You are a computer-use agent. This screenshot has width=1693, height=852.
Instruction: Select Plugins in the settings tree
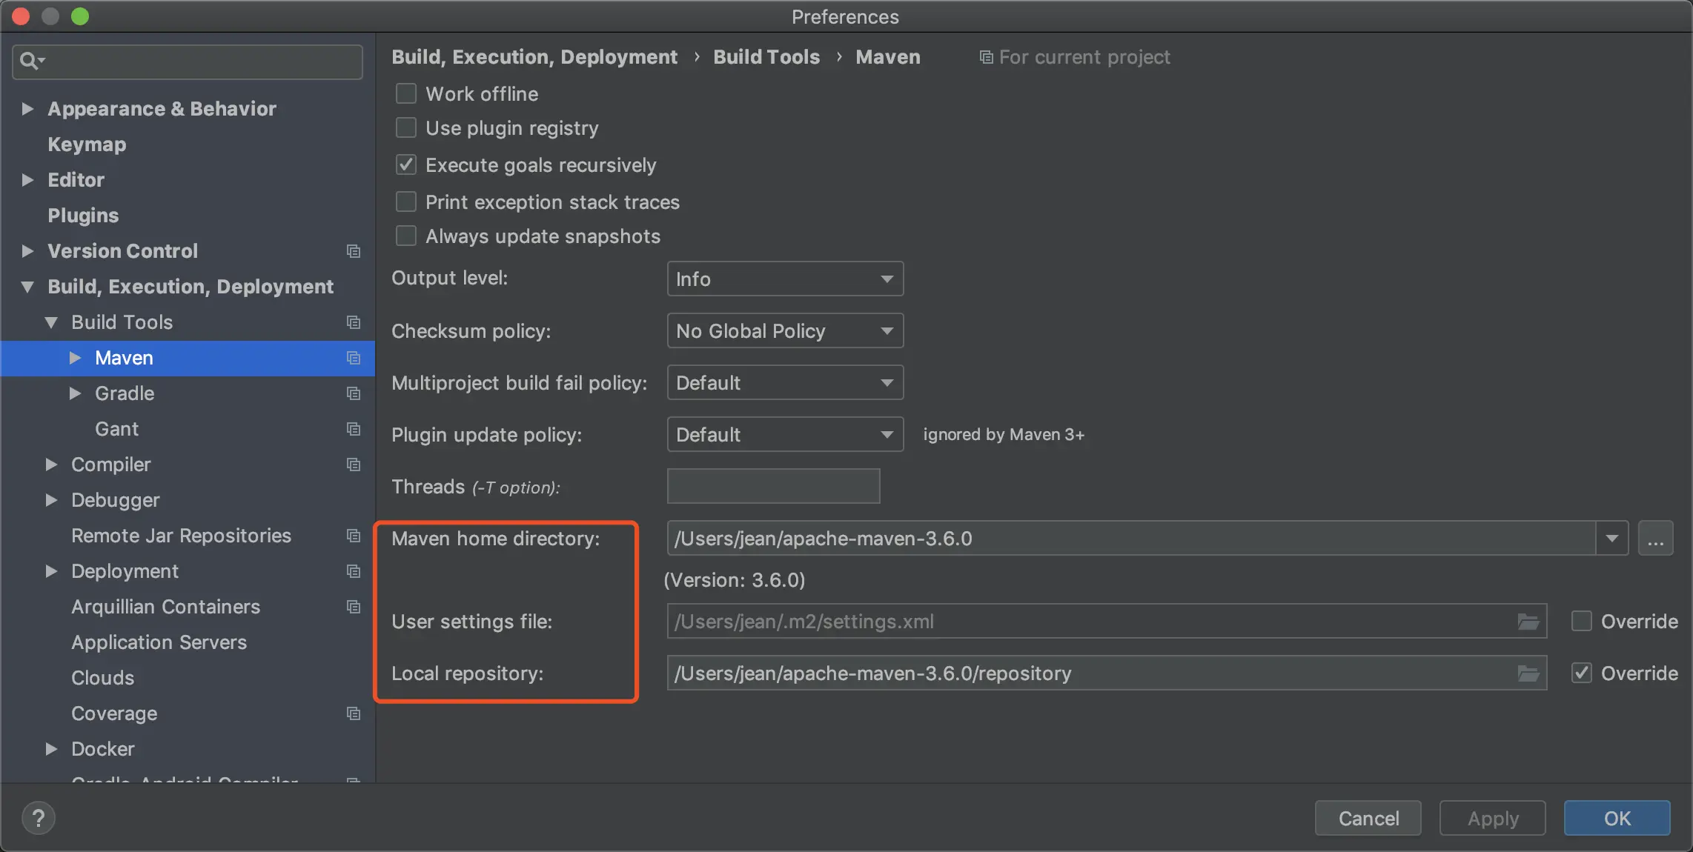coord(83,216)
